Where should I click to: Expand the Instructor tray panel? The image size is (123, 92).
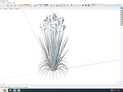click(x=122, y=21)
